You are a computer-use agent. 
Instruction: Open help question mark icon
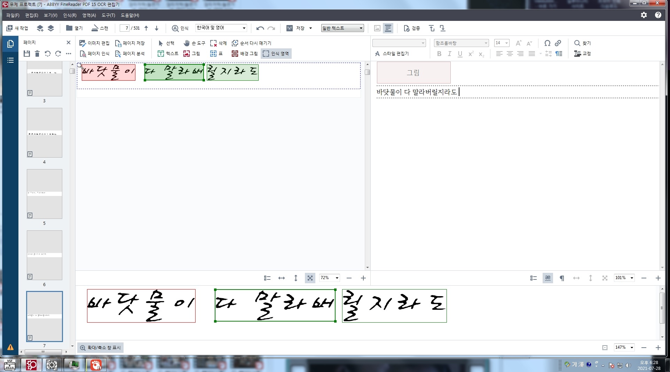(x=658, y=15)
